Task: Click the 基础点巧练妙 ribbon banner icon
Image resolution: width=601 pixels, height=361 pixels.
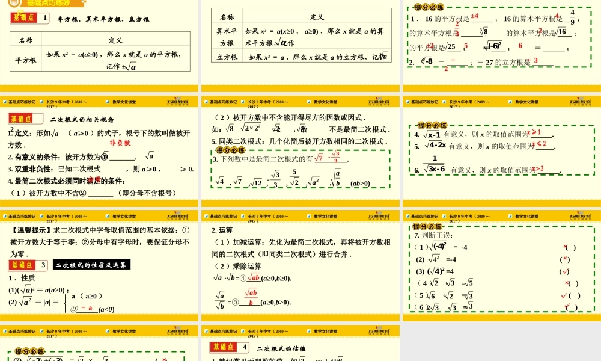Action: [42, 4]
